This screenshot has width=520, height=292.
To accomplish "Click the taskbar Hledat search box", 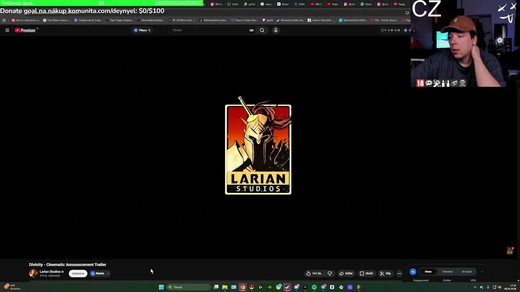I will pyautogui.click(x=188, y=287).
